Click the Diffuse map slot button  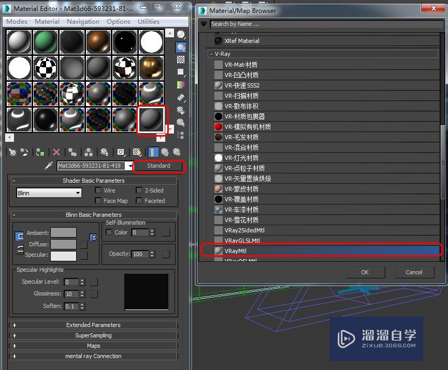(x=83, y=245)
